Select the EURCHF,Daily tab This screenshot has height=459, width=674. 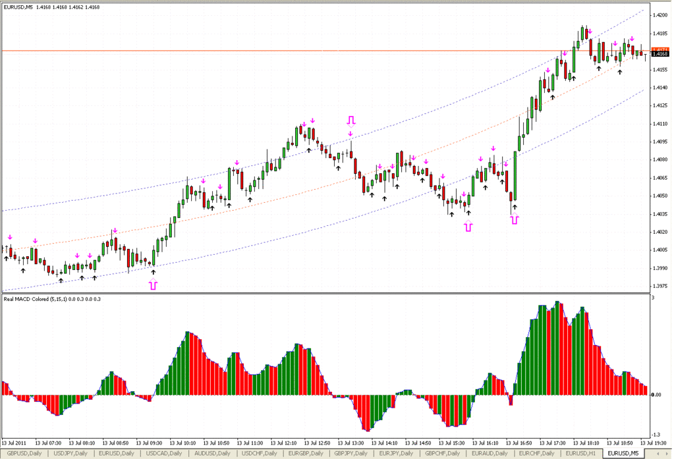[536, 454]
